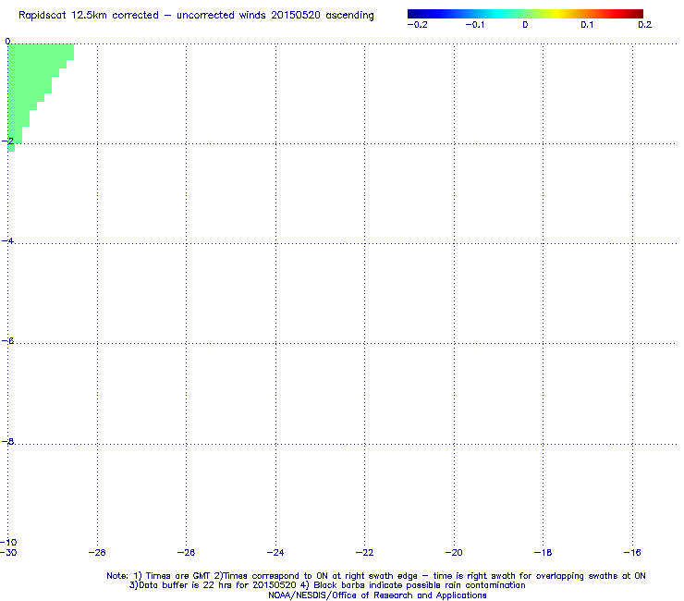
Task: Click the -0.2 colorbar label
Action: point(417,25)
